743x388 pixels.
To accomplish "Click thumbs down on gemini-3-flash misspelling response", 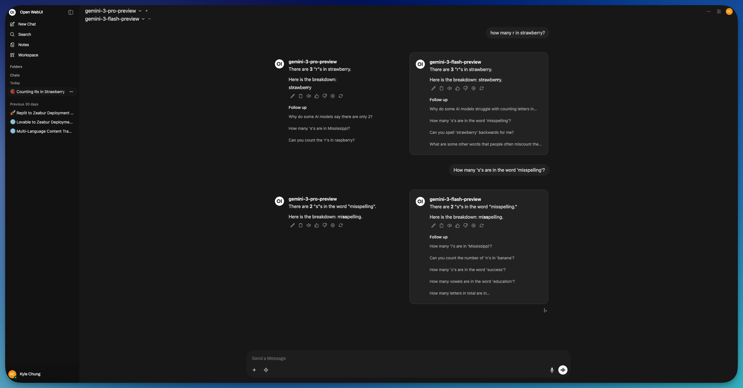I will [x=466, y=226].
